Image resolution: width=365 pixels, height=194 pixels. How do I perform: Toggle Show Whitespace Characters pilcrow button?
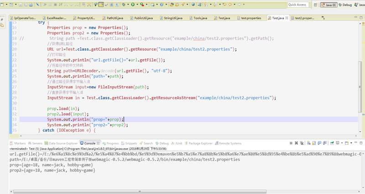point(117,5)
